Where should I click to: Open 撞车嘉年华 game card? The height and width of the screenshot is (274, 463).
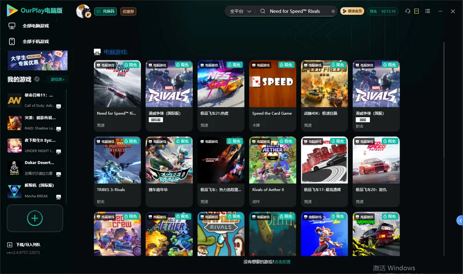(169, 172)
